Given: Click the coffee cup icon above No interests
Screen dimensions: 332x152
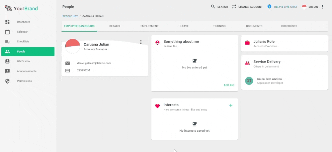Looking at the screenshot, I should pyautogui.click(x=194, y=124).
